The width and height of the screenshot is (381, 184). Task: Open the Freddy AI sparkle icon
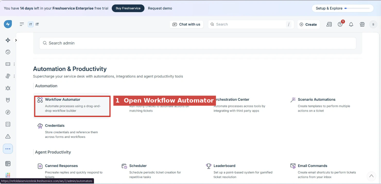(8, 40)
